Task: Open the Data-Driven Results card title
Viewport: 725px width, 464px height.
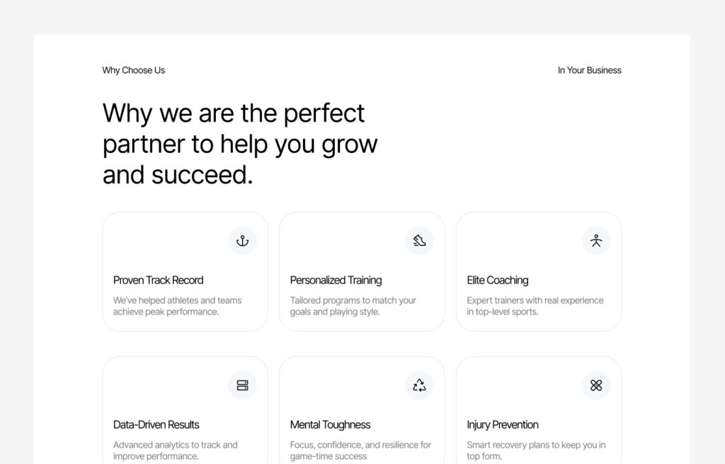Action: pyautogui.click(x=156, y=424)
